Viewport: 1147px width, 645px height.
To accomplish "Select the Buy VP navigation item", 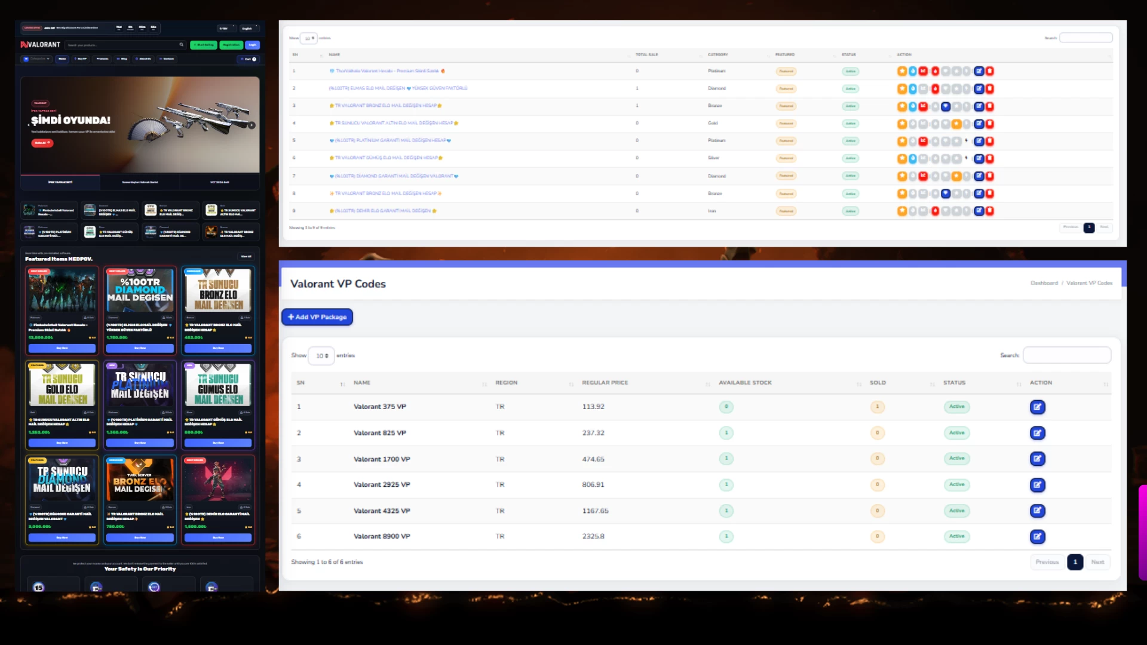I will [x=82, y=59].
